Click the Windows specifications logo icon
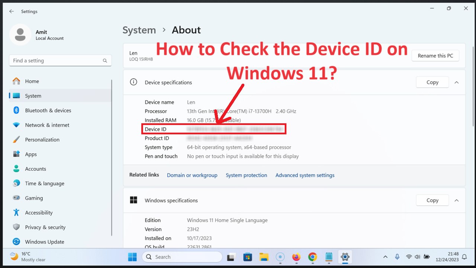Screen dimensions: 476x268 [x=134, y=200]
